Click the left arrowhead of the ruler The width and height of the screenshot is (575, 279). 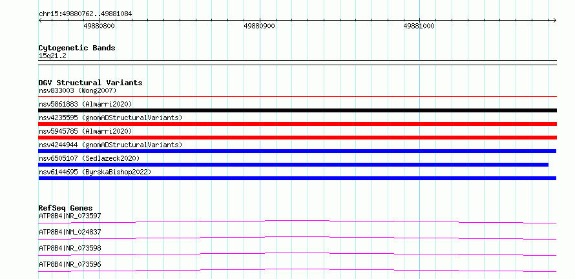point(40,20)
